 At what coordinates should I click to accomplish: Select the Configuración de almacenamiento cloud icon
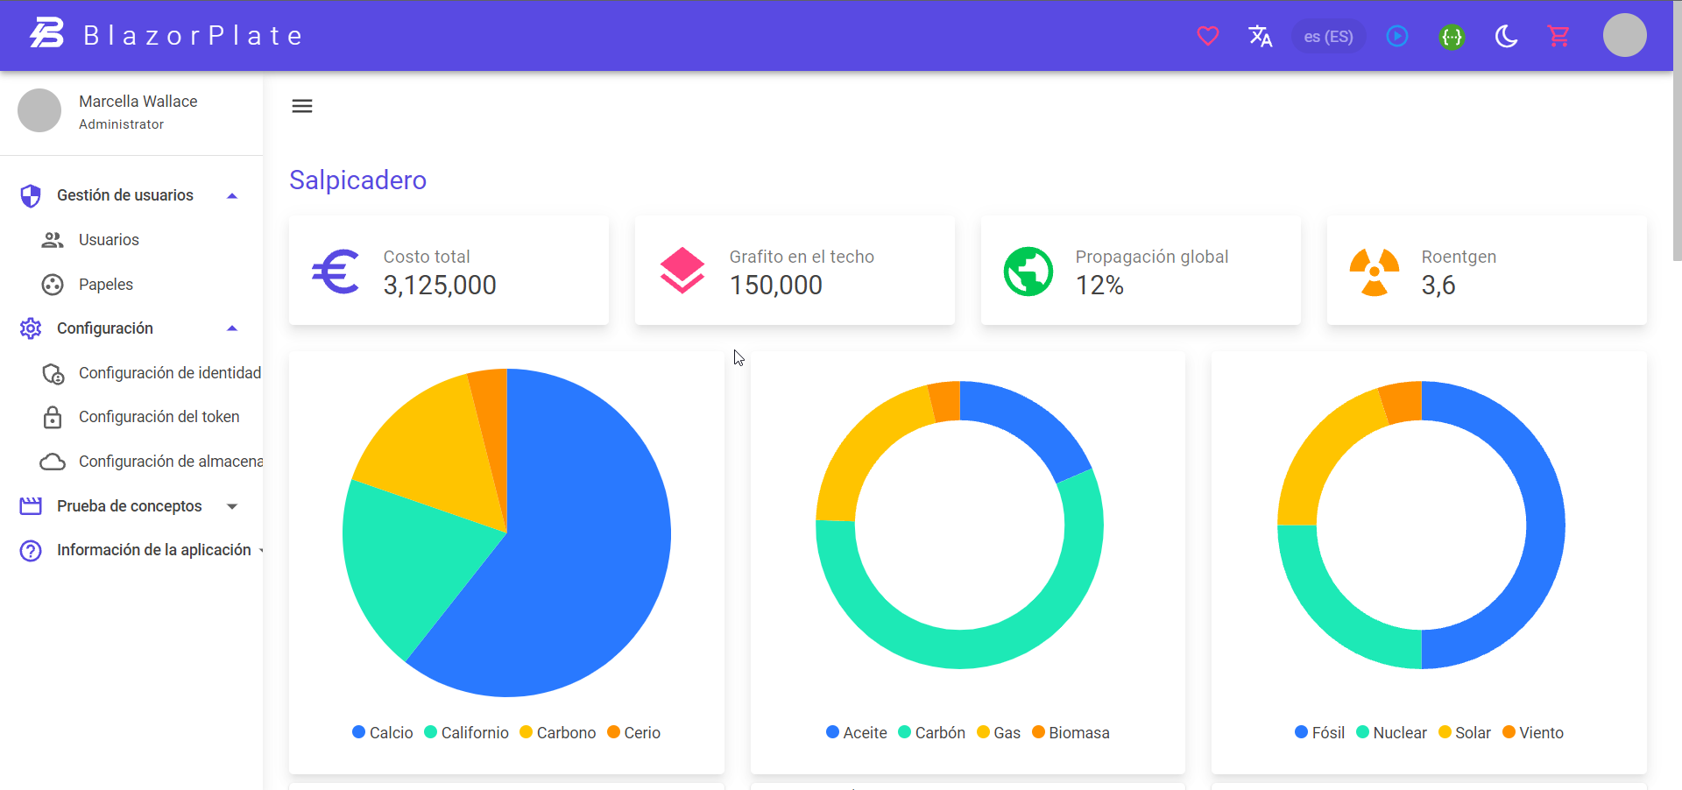[x=53, y=462]
